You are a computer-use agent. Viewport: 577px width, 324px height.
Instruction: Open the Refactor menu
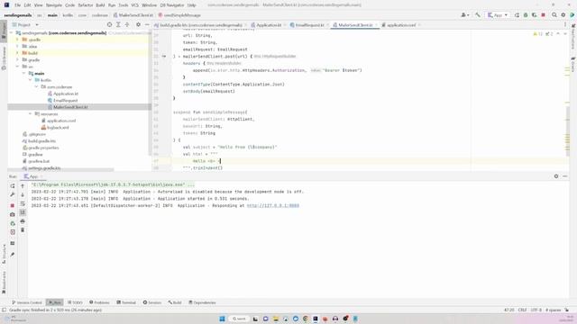pos(86,5)
